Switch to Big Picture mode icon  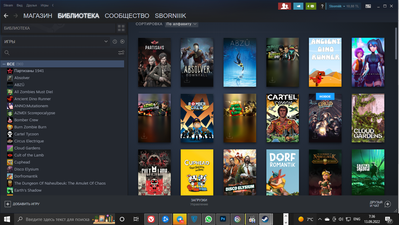[x=368, y=6]
